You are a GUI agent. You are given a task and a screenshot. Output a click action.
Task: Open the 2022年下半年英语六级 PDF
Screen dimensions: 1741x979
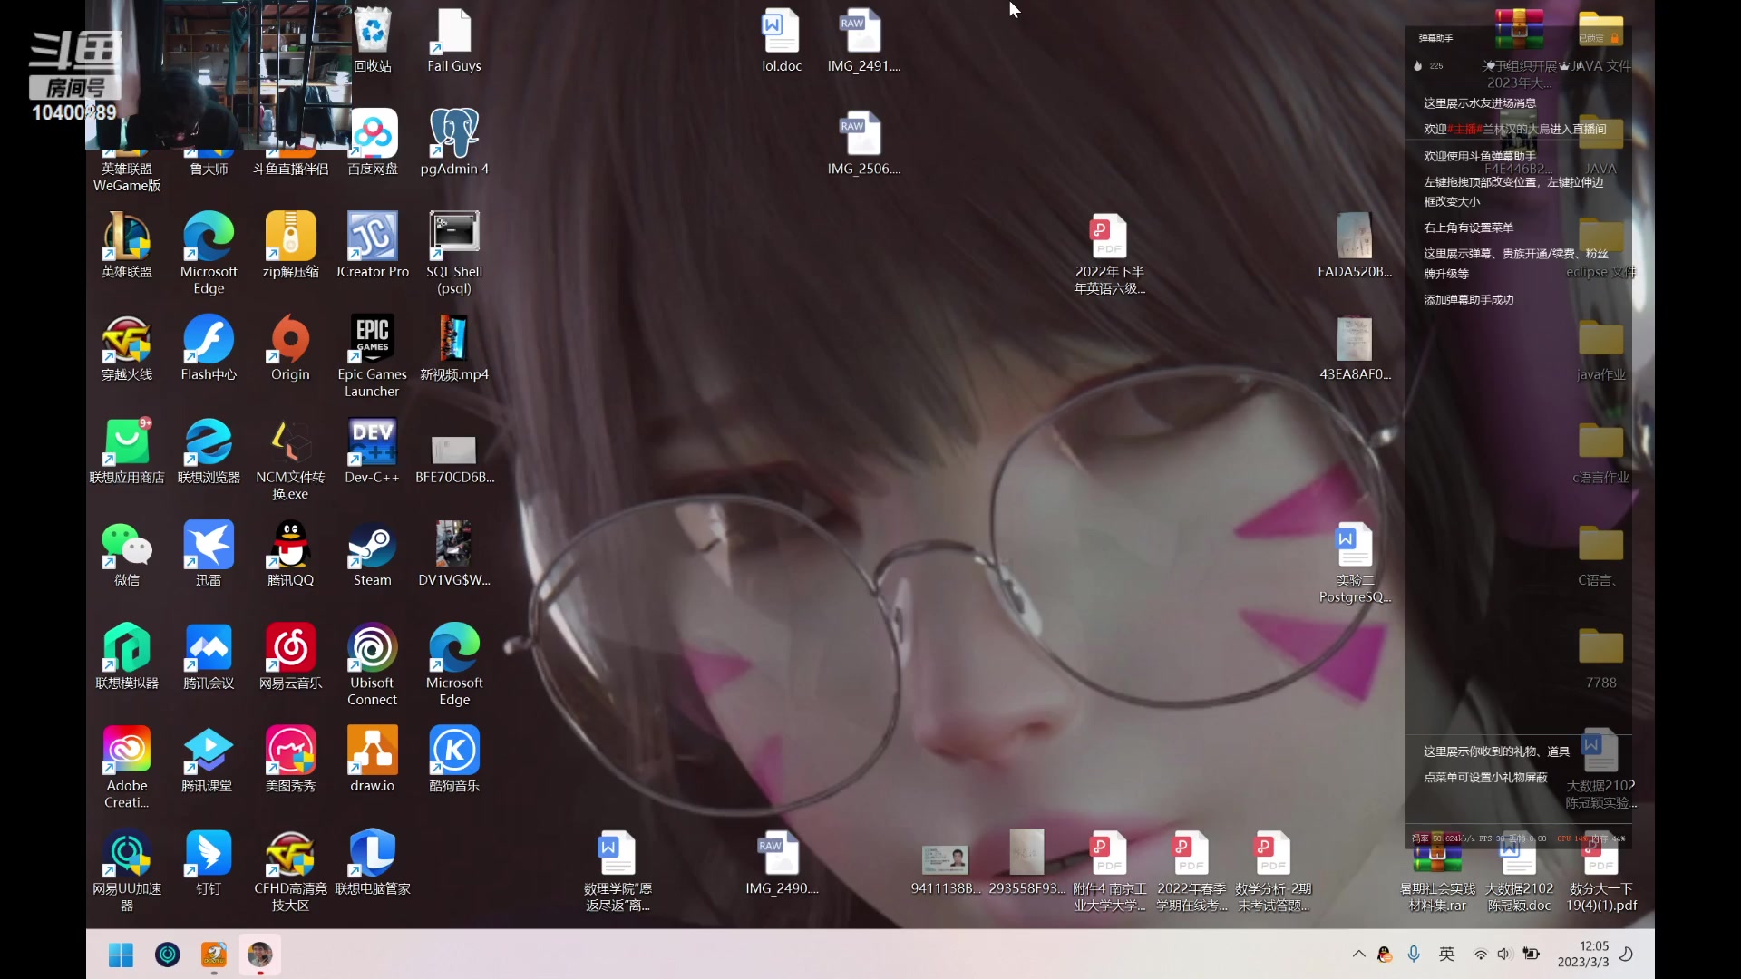(1109, 254)
